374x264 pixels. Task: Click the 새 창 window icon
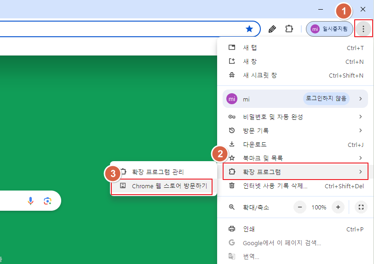tap(231, 61)
